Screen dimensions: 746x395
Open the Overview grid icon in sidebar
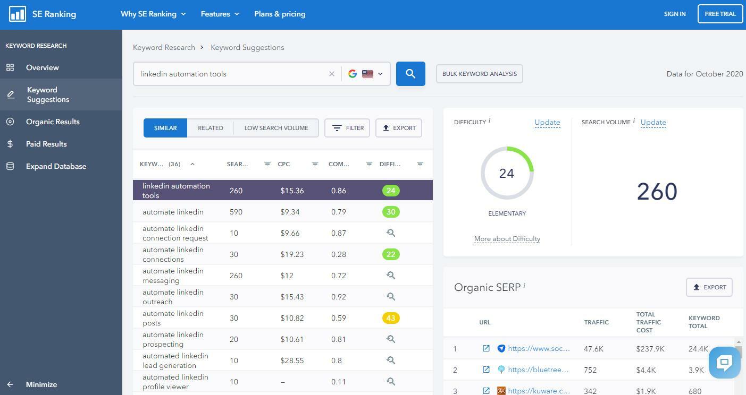[x=10, y=67]
